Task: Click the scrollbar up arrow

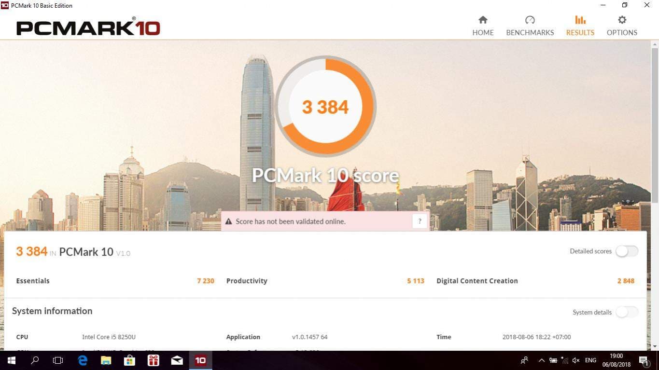Action: point(655,44)
